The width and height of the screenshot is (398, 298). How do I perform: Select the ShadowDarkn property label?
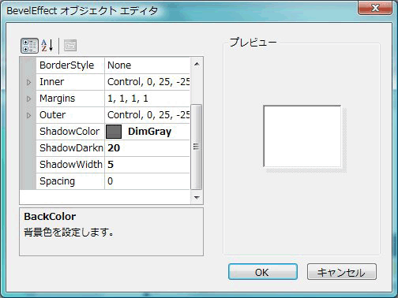pos(71,148)
